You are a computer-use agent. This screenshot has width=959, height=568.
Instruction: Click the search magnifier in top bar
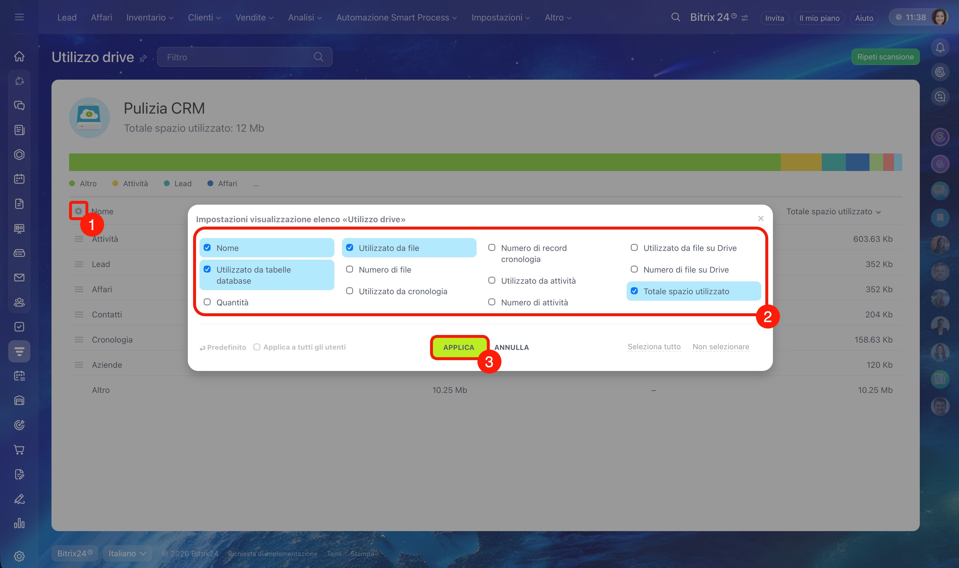pos(675,17)
